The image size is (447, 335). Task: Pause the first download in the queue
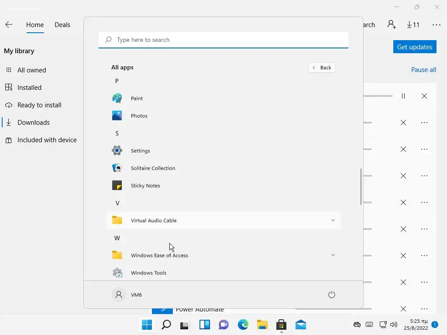pyautogui.click(x=403, y=96)
